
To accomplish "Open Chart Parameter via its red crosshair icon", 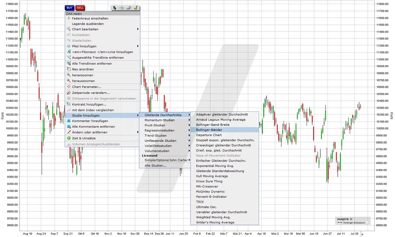I will tap(68, 87).
